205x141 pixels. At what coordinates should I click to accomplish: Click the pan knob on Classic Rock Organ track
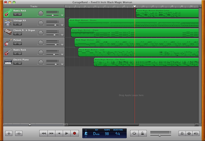click(41, 33)
